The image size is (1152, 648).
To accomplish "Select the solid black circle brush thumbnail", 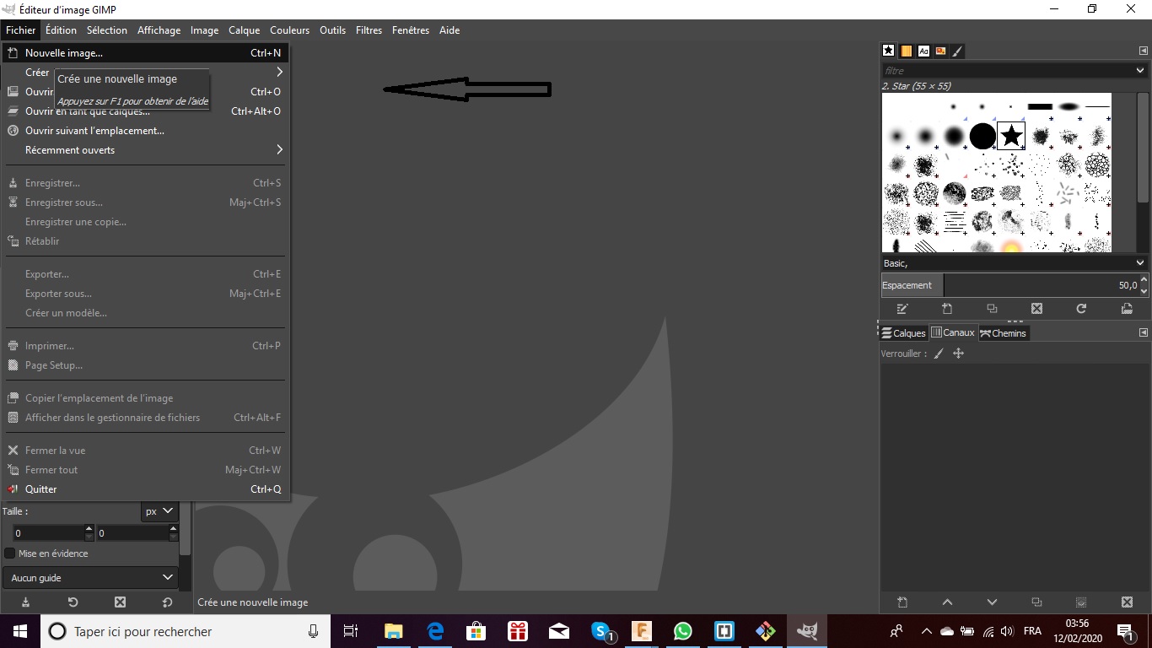I will tap(982, 136).
